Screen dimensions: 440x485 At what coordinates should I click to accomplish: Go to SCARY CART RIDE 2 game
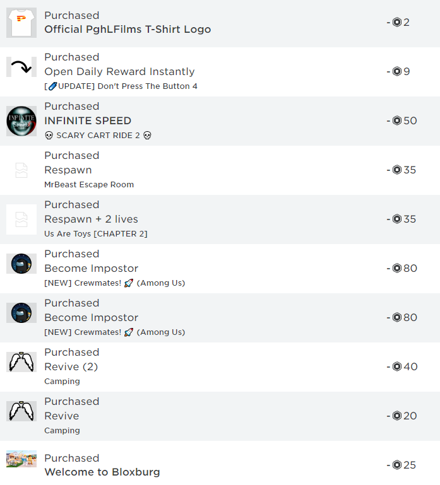(98, 135)
